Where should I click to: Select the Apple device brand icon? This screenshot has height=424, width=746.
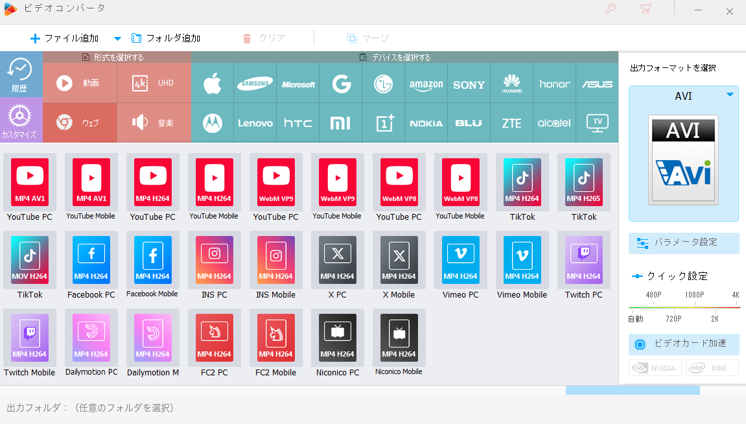tap(212, 83)
